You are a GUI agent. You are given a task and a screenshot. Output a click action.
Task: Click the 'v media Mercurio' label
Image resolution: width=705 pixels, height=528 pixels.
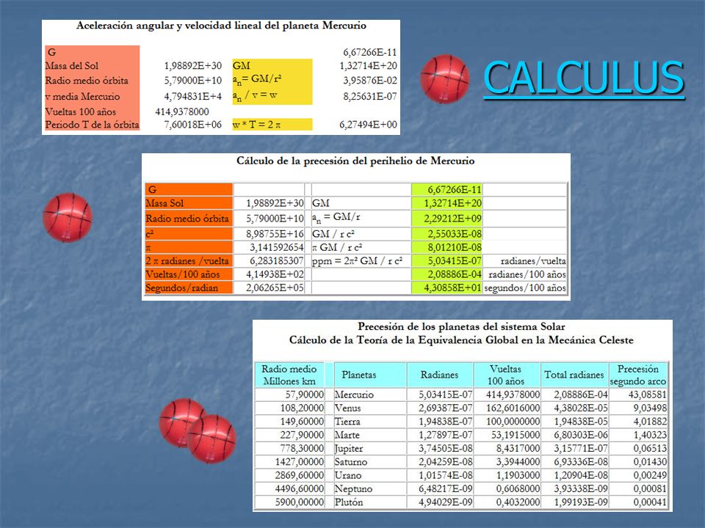[x=83, y=96]
